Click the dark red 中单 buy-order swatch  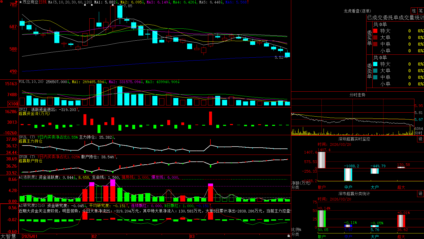click(375, 44)
